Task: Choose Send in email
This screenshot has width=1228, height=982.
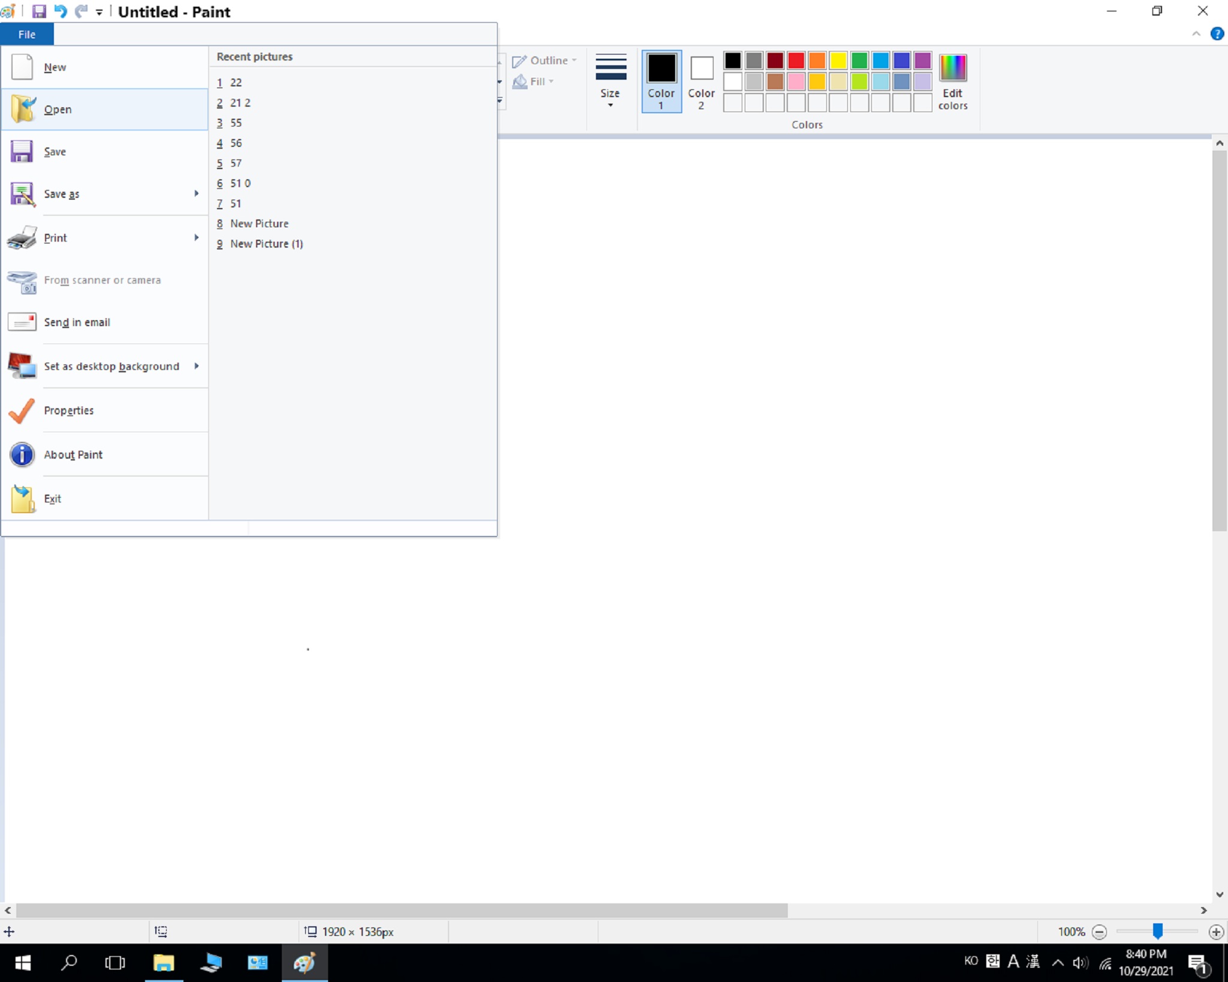Action: click(x=104, y=322)
